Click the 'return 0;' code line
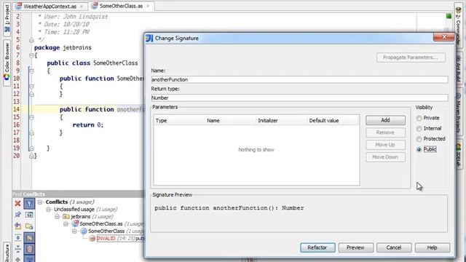The image size is (466, 262). [x=88, y=124]
